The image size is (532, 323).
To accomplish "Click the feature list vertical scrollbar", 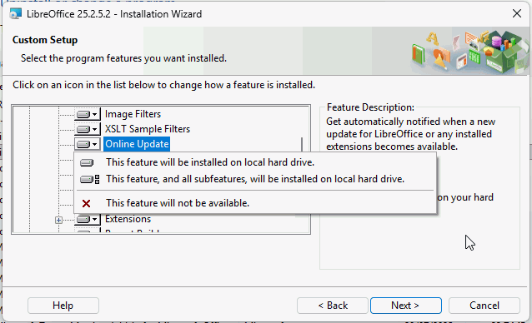I will click(x=302, y=145).
